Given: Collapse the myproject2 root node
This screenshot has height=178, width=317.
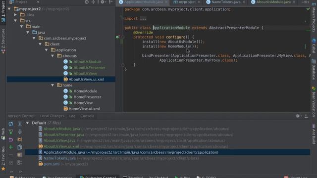Looking at the screenshot, I should pos(9,9).
